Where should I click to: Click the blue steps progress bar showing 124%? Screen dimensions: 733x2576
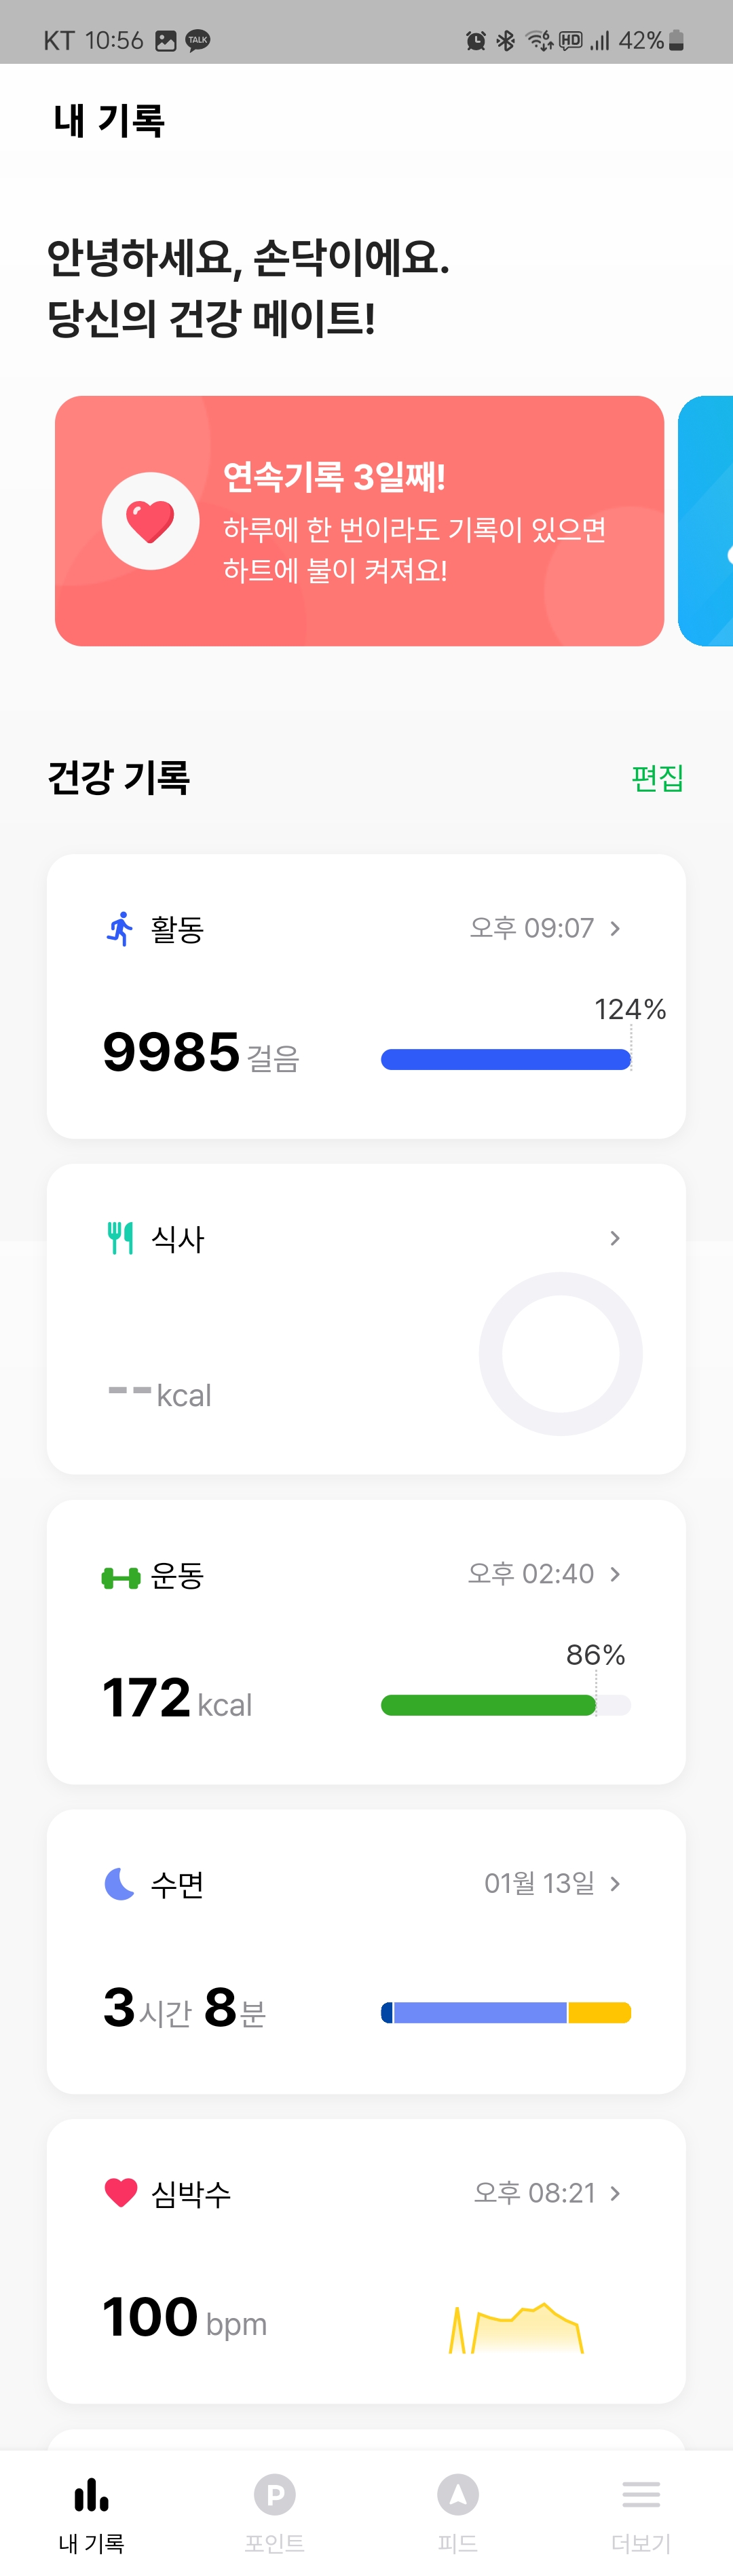(505, 1058)
